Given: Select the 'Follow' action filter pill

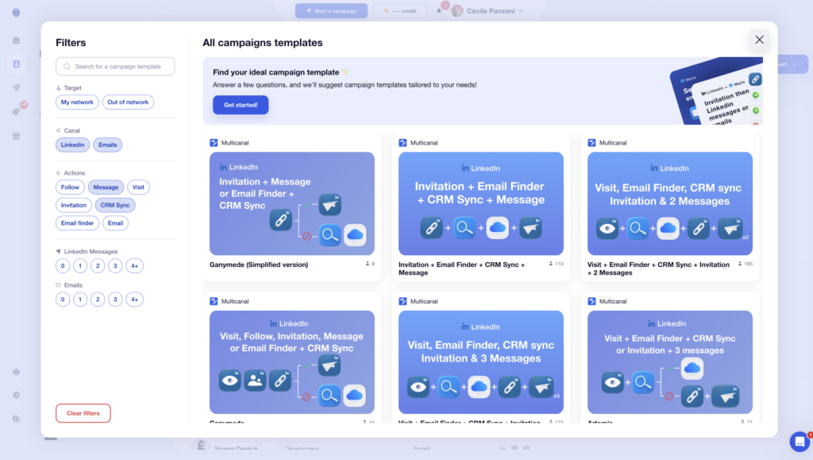Looking at the screenshot, I should 70,187.
